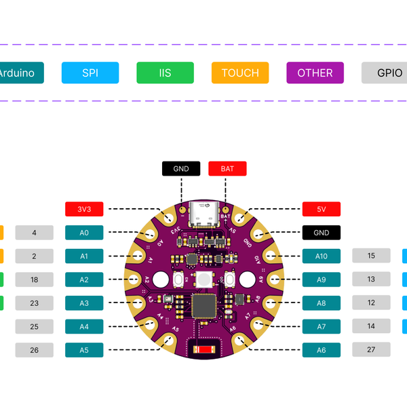
Task: Click GPIO number 25 label
Action: click(x=35, y=326)
